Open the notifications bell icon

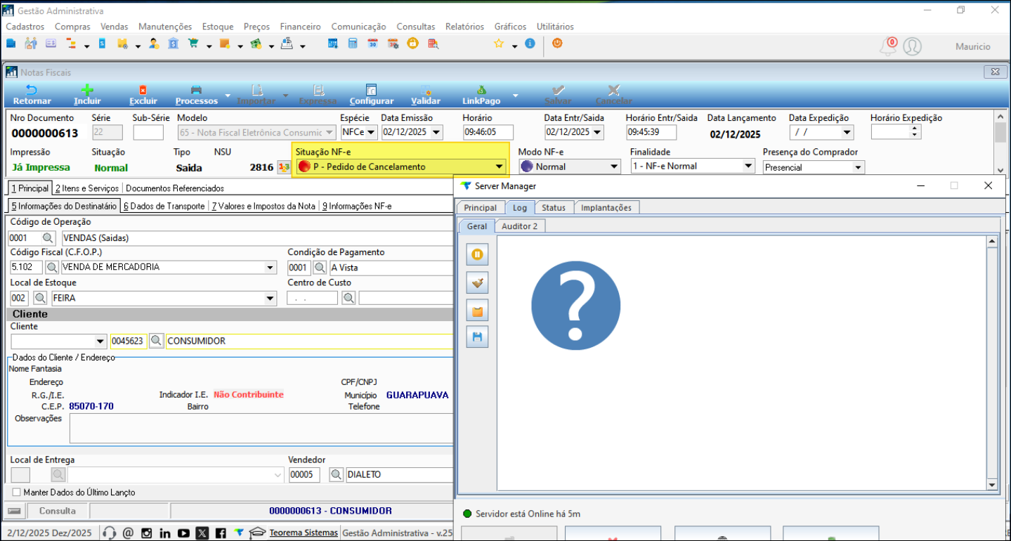tap(888, 47)
